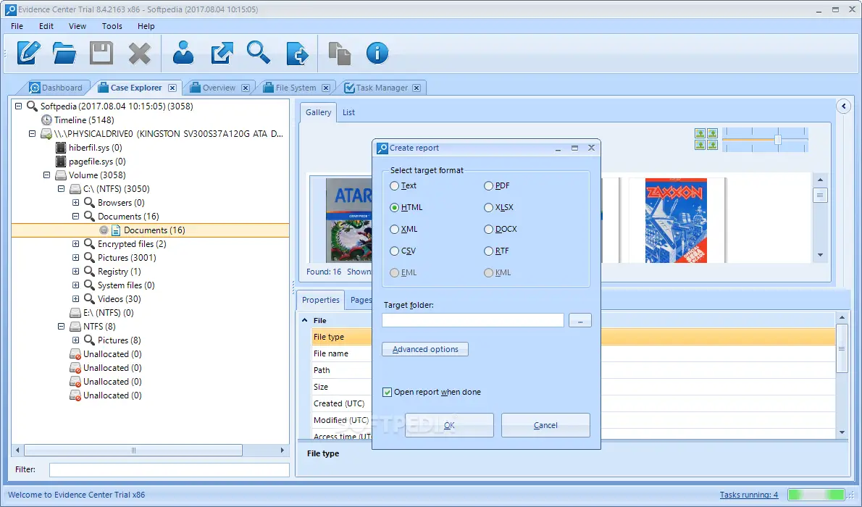Click the gray X delete toolbar icon
This screenshot has width=862, height=507.
(140, 54)
